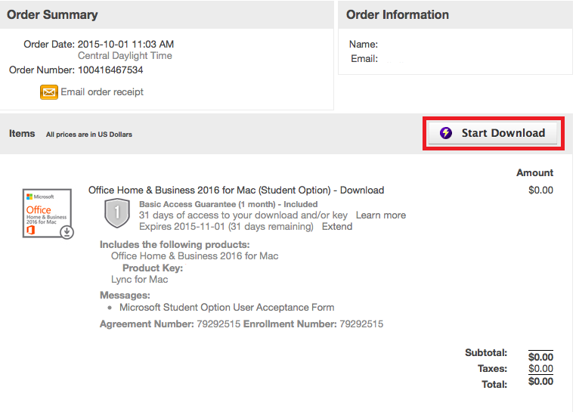576x412 pixels.
Task: Click the orange envelope email icon
Action: pos(49,92)
